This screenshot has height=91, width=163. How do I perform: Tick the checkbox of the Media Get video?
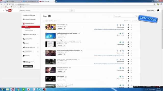pyautogui.click(x=44, y=44)
